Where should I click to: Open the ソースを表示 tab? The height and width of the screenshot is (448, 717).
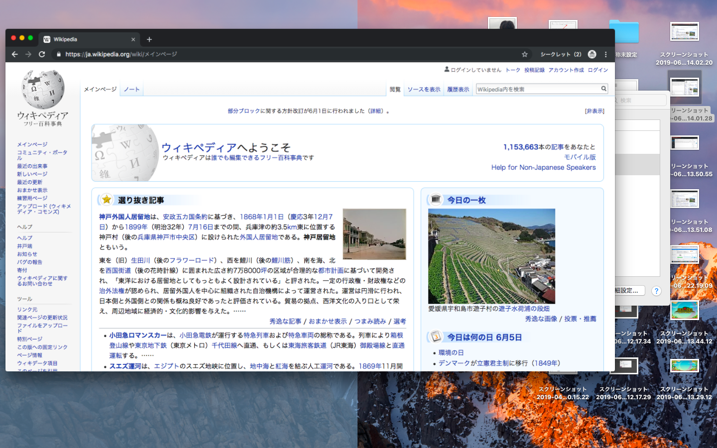pyautogui.click(x=424, y=89)
